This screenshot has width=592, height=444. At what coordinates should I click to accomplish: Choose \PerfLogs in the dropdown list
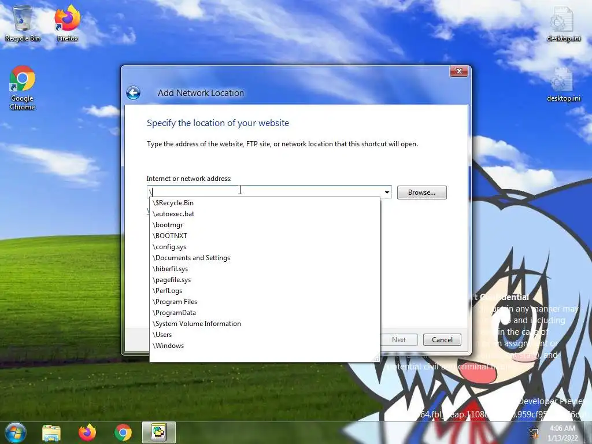click(265, 290)
